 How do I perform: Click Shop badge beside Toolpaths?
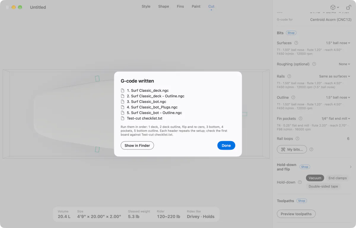pos(301,201)
